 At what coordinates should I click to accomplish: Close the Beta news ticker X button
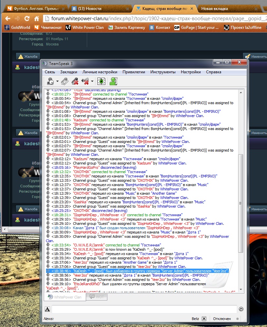coord(204,319)
